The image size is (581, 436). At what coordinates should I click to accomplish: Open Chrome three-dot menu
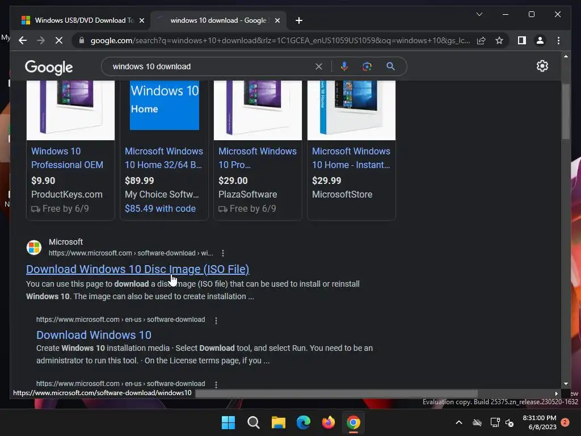[558, 40]
